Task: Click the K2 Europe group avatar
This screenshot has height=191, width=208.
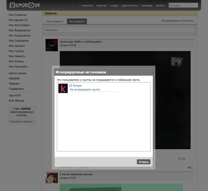Action: [63, 88]
